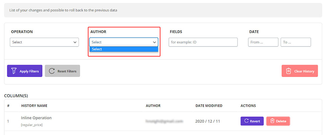
Task: Click the [regular_price] field tag
Action: [x=32, y=125]
